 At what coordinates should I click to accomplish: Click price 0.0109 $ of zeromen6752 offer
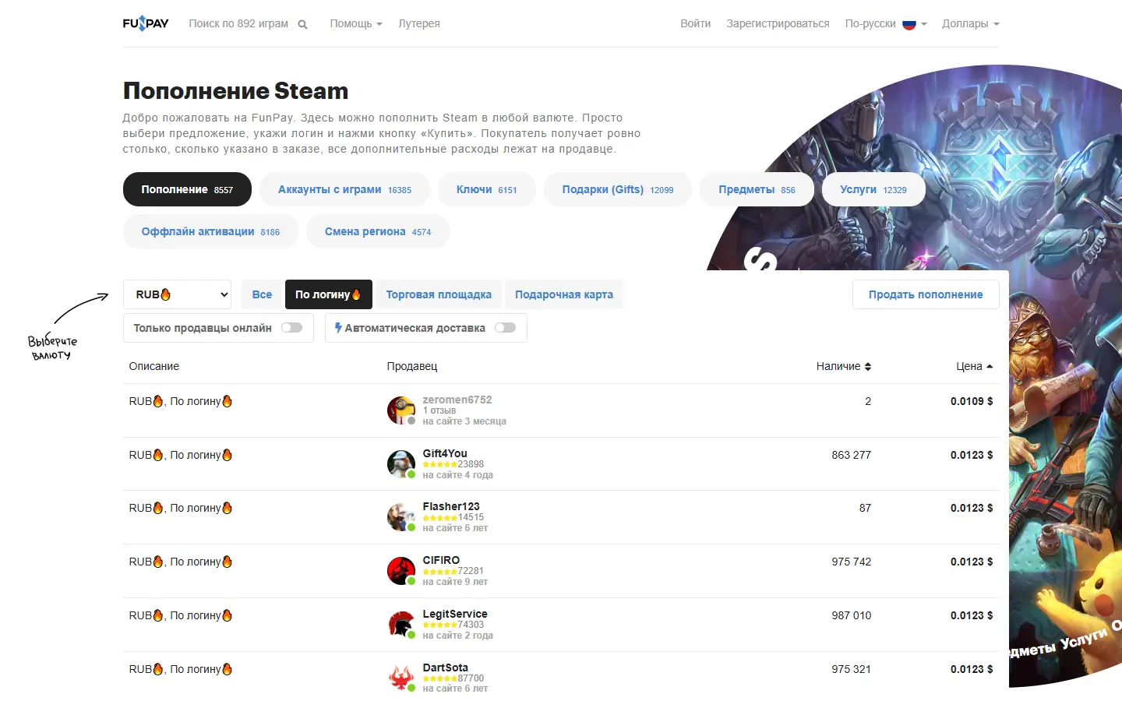click(972, 401)
